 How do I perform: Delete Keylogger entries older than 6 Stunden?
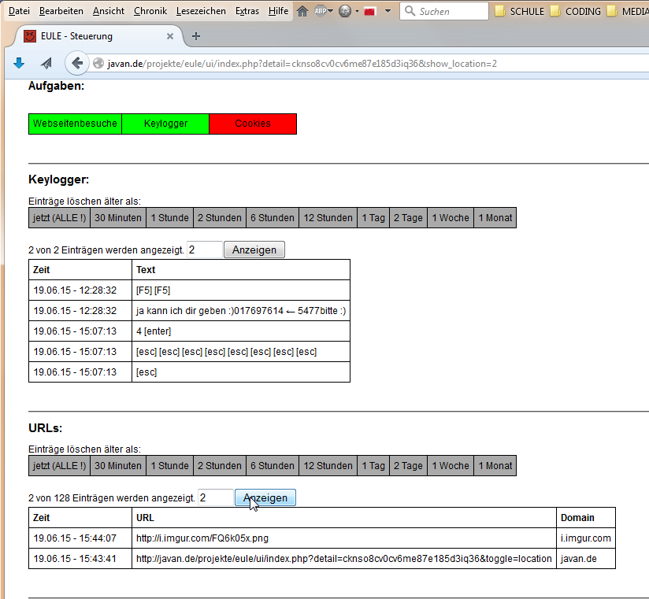273,217
